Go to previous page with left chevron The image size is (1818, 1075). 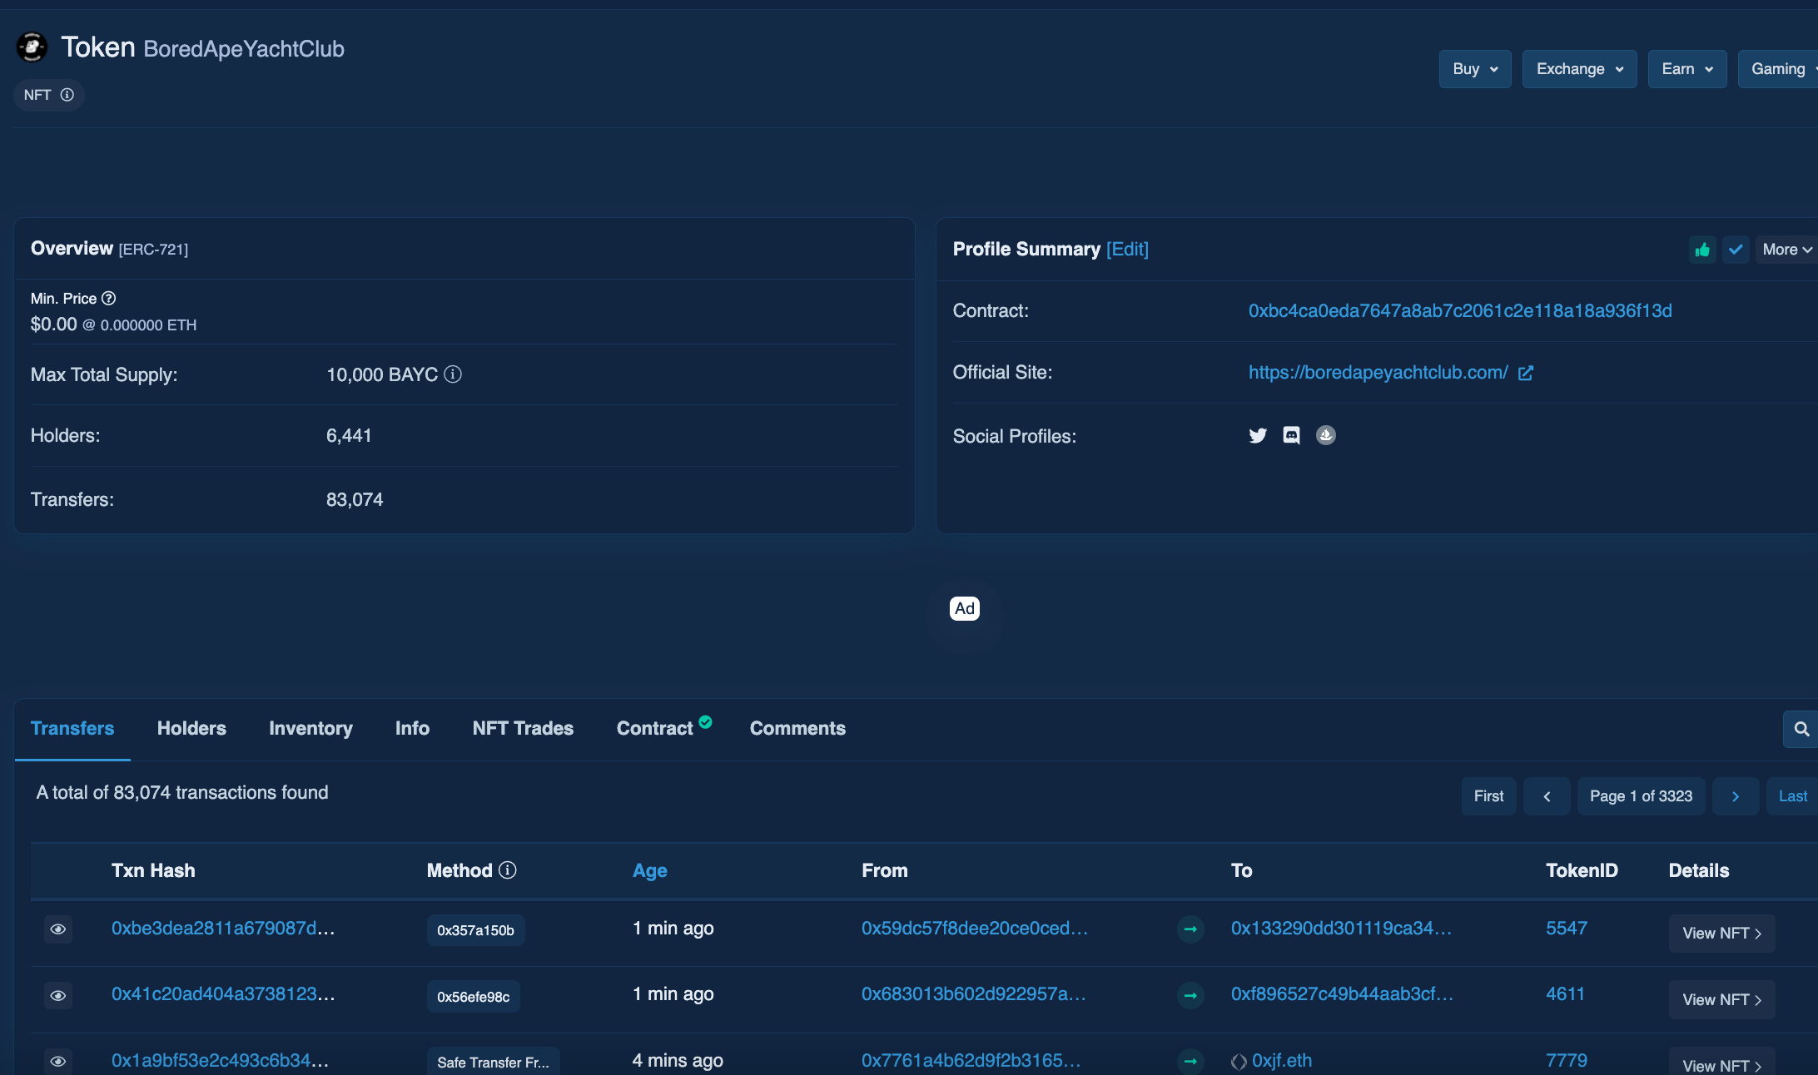pos(1547,796)
